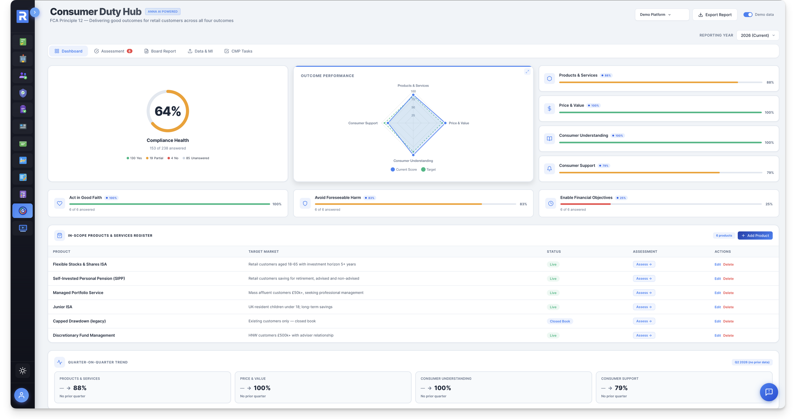Viewport: 796px width, 419px height.
Task: Open the chart analytics sidebar icon
Action: (23, 160)
